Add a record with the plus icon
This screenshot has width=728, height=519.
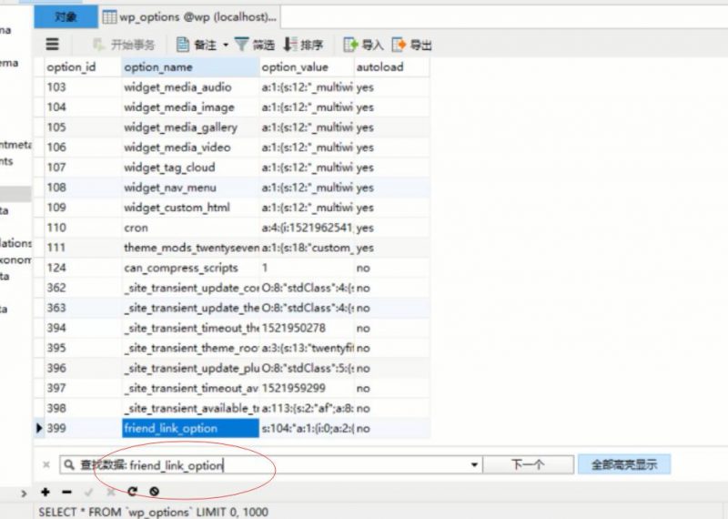[x=45, y=492]
